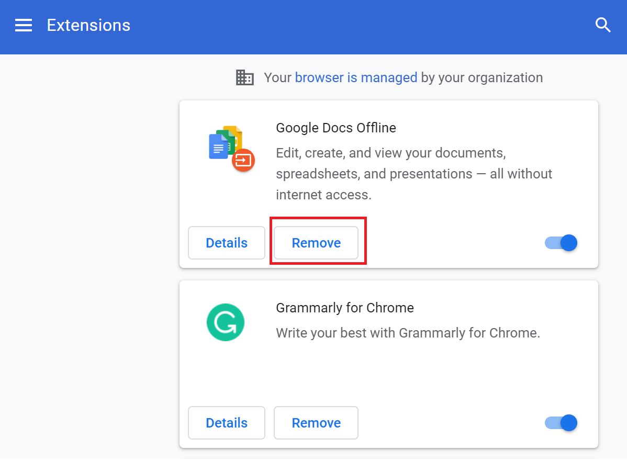Disable the Google Docs Offline extension toggle
627x461 pixels.
click(561, 243)
